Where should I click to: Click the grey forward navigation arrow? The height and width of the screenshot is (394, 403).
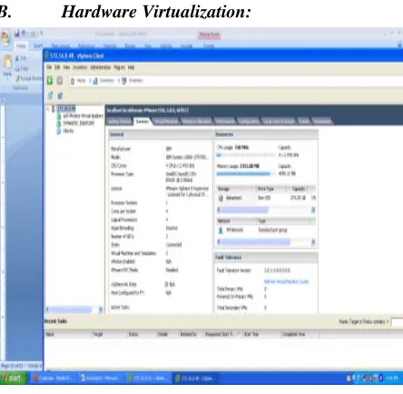coord(60,81)
